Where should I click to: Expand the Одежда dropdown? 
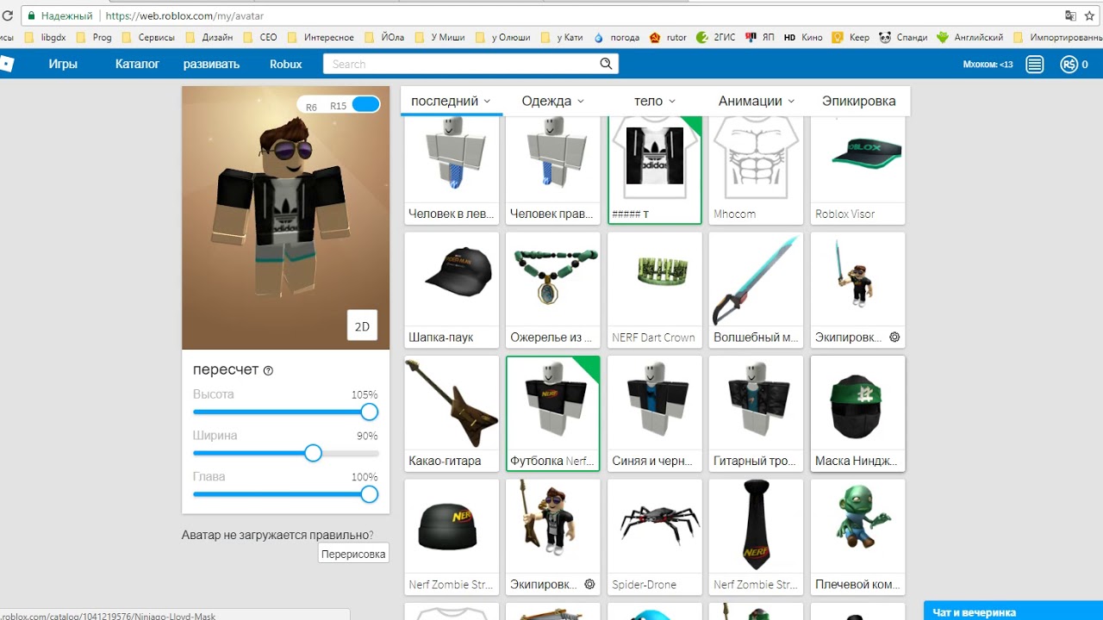552,101
